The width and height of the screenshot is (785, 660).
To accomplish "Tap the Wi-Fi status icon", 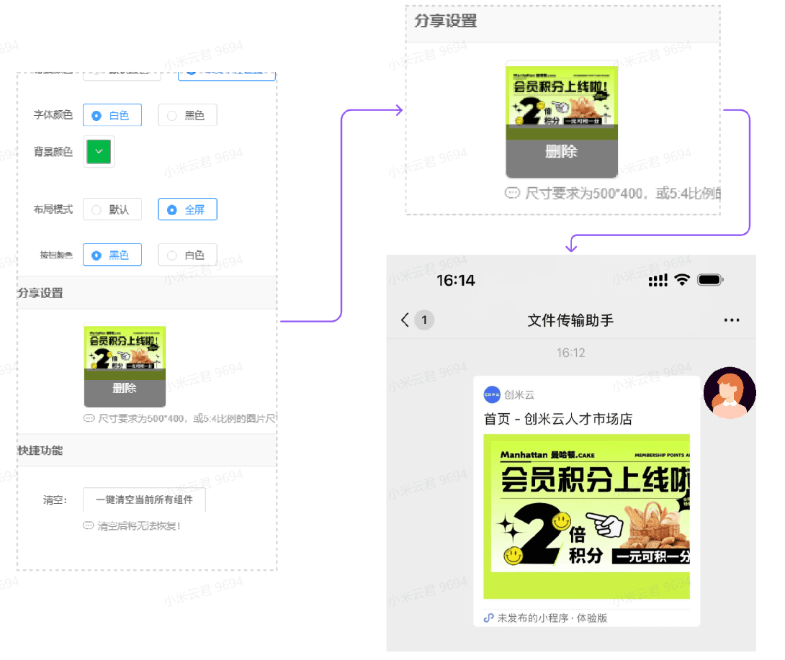I will click(x=682, y=280).
